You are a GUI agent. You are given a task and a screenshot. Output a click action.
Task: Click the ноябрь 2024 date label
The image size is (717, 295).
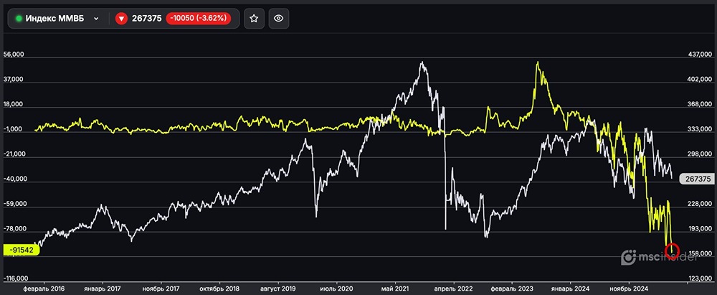click(x=630, y=289)
